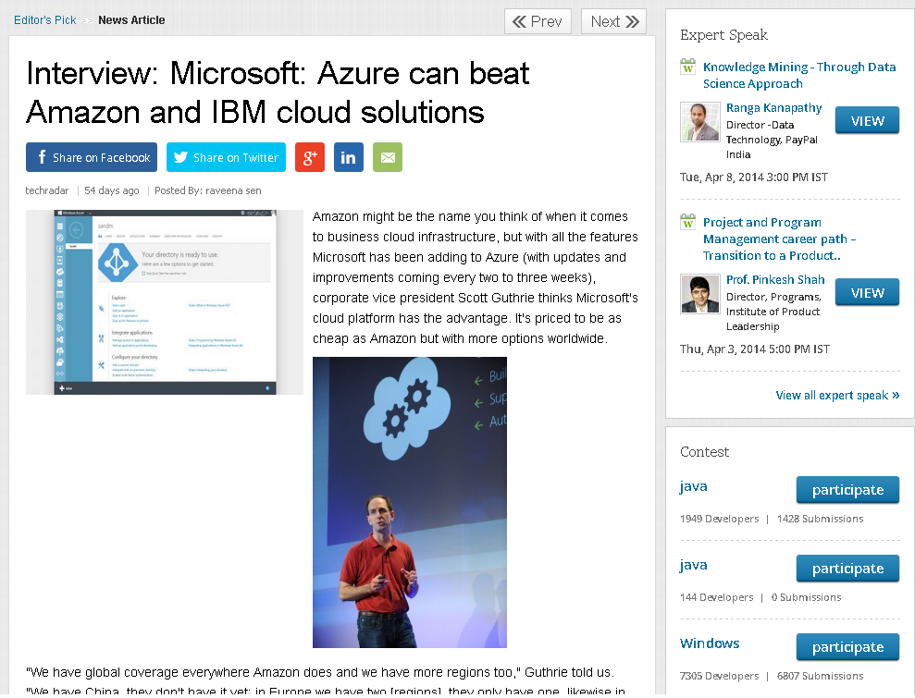Click '54 days ago' timestamp

point(112,190)
